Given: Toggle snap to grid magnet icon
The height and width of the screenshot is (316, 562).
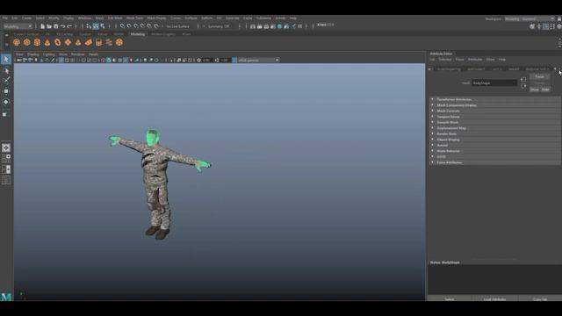Looking at the screenshot, I should coord(122,26).
